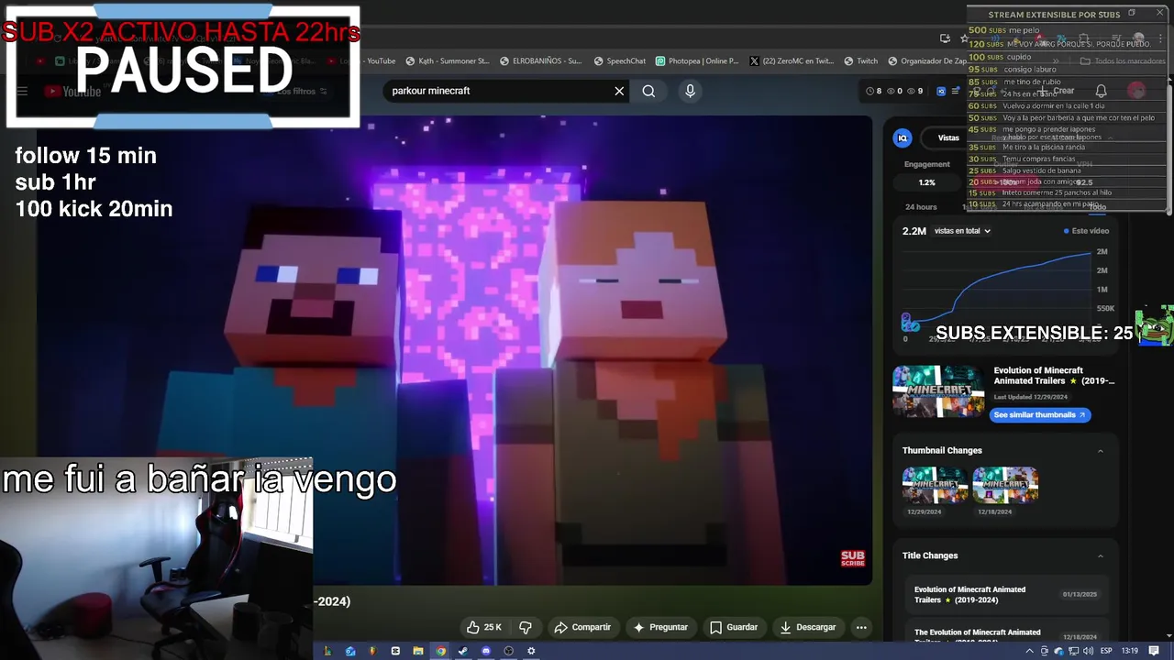The width and height of the screenshot is (1174, 660).
Task: Open the thumbnail dated 12/29/2024
Action: point(935,486)
